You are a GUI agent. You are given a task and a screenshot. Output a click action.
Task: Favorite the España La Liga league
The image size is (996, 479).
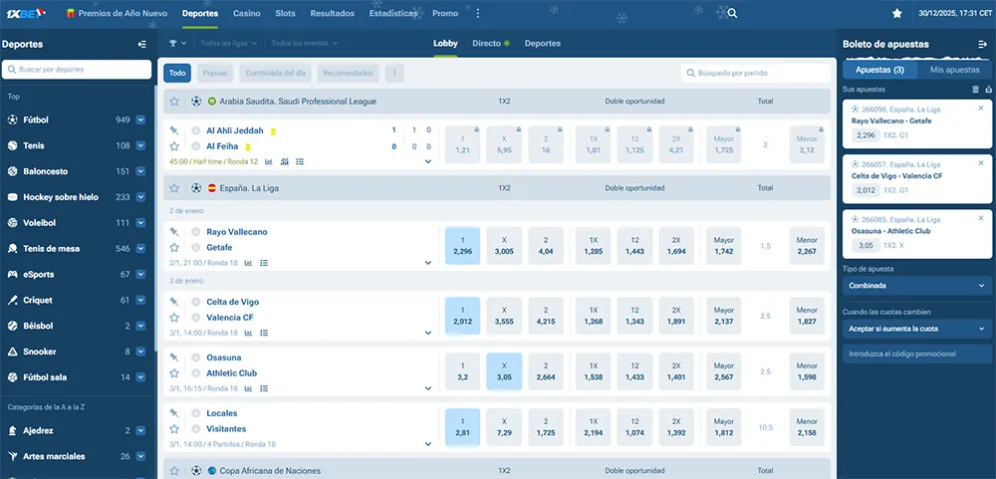[174, 188]
